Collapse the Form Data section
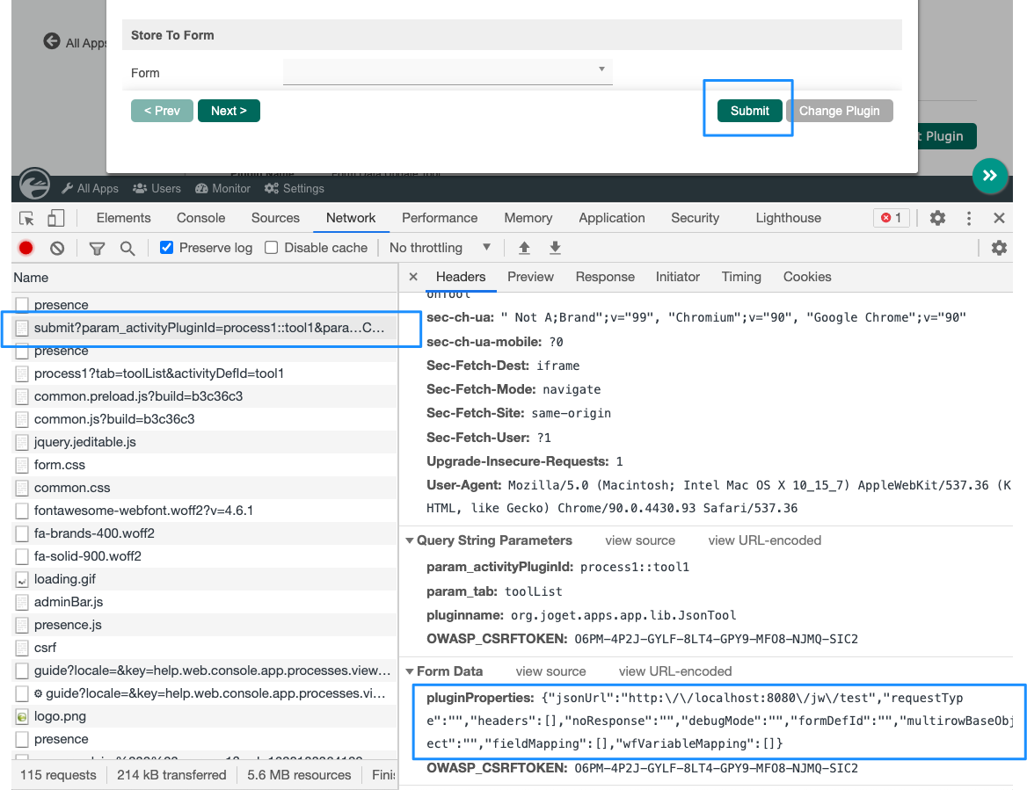Viewport: 1027px width, 790px height. pyautogui.click(x=410, y=671)
